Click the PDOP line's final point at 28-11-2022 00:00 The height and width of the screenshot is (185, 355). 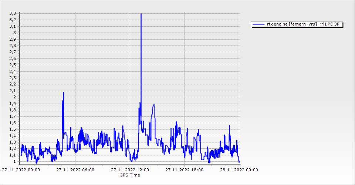tap(239, 161)
